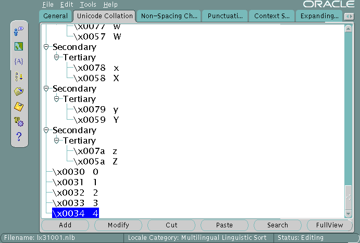Select the \x0079 y tree row
360x243 pixels.
tap(96, 109)
